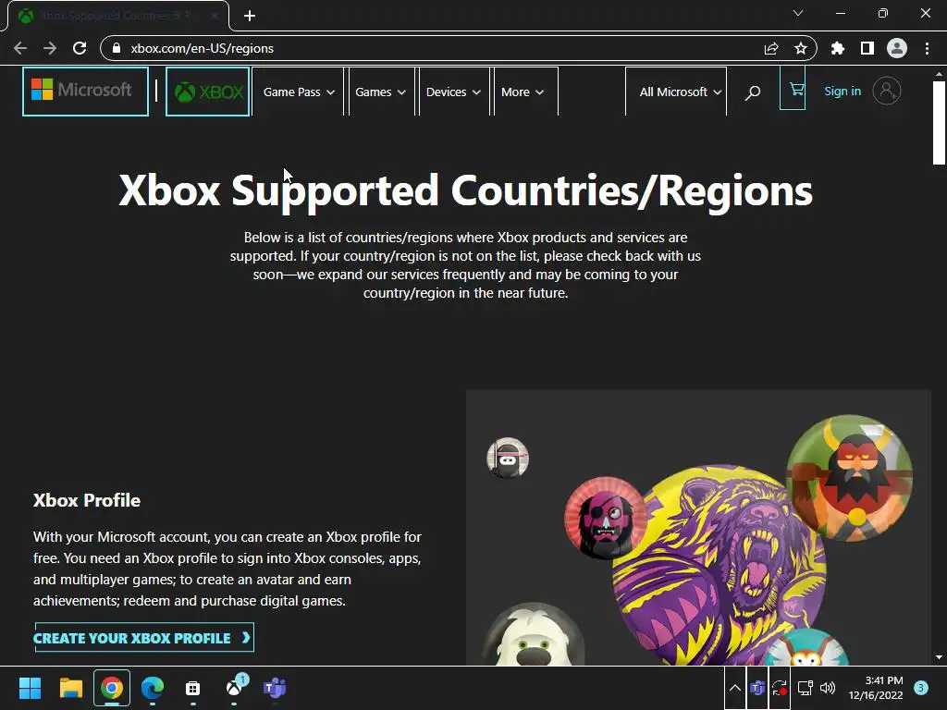Open notification center badge showing 3
The image size is (947, 710).
pos(921,688)
